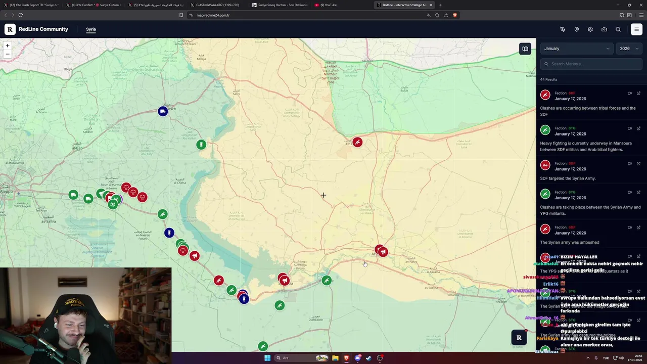This screenshot has width=647, height=364.
Task: Click the Brave shields icon in address bar
Action: pos(454,15)
